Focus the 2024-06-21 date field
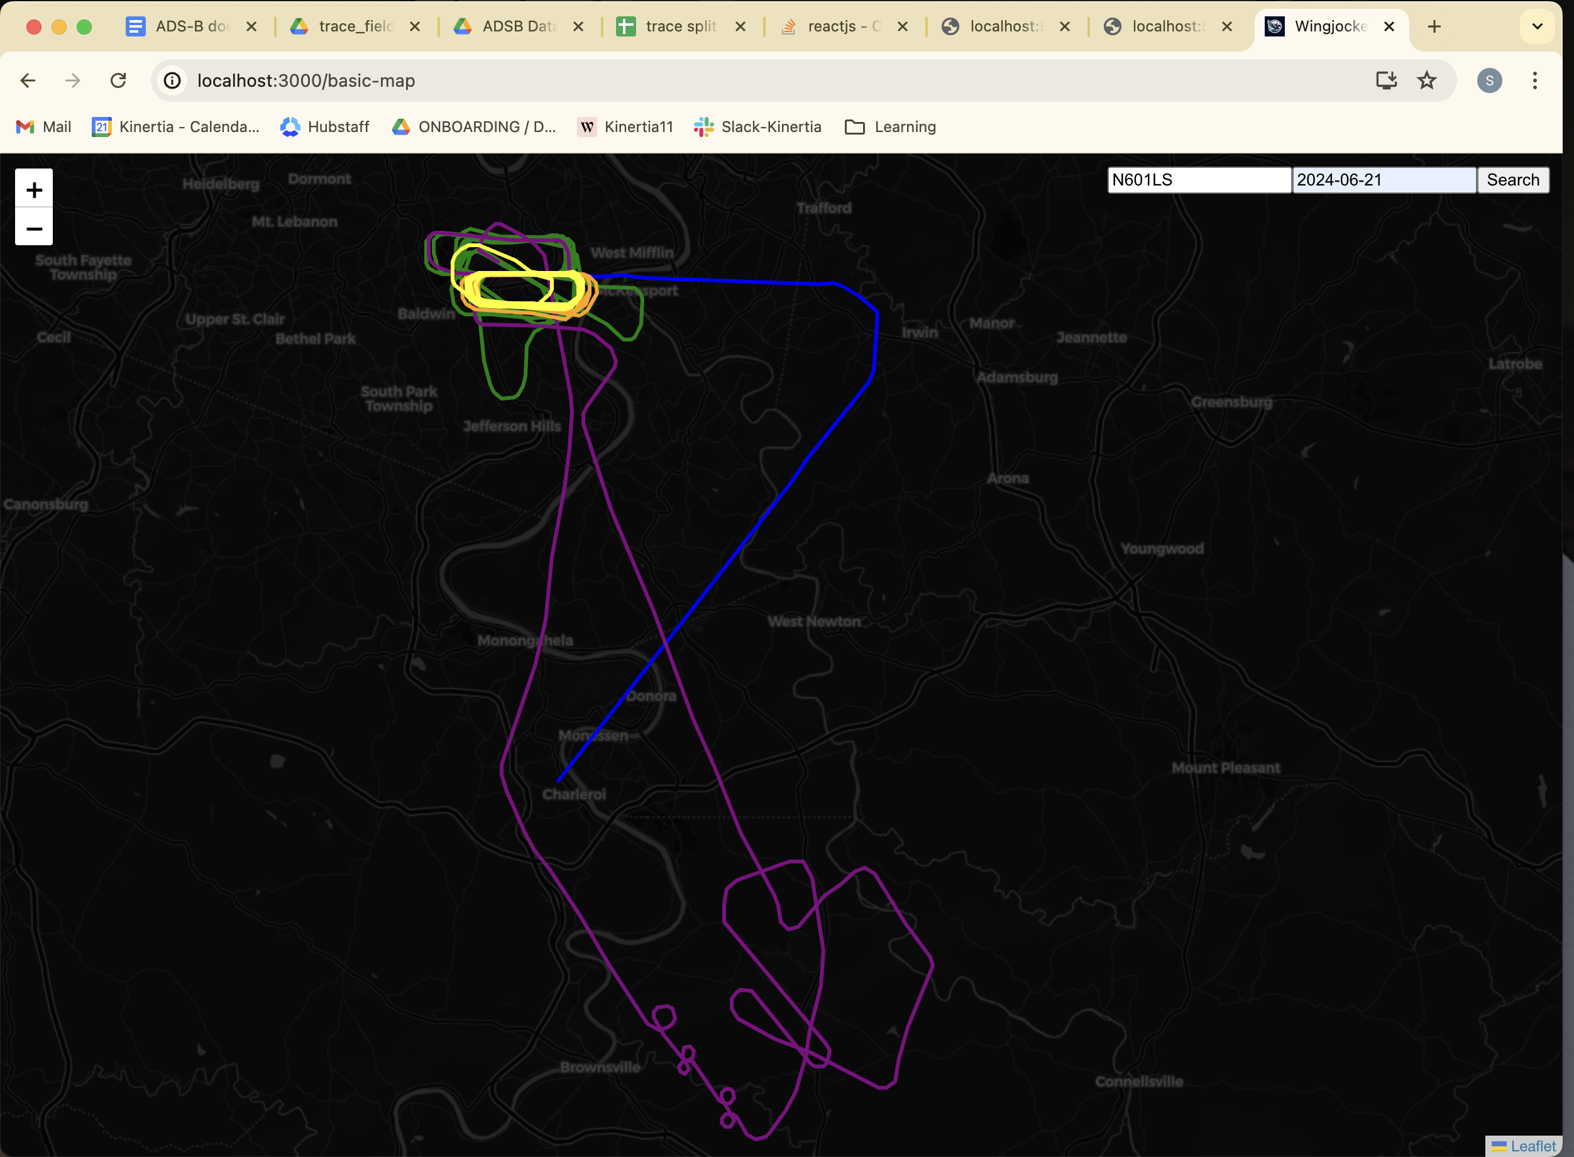 coord(1384,180)
